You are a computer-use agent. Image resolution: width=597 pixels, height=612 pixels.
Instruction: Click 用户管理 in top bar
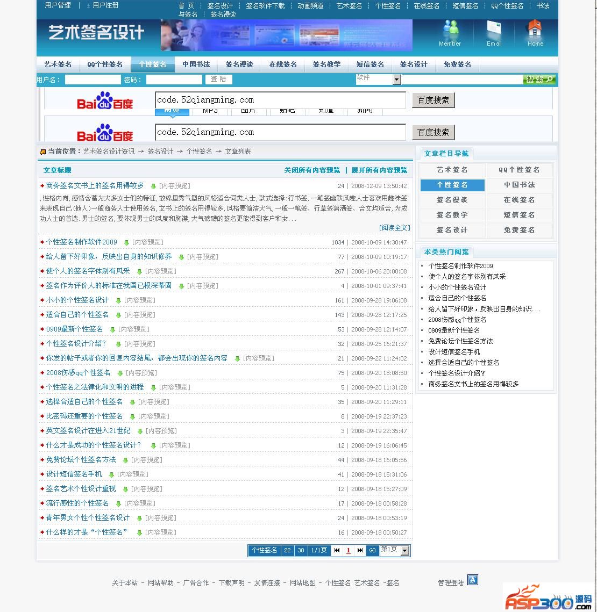[x=58, y=5]
